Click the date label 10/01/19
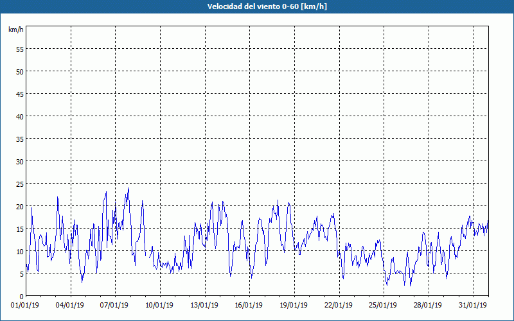This screenshot has height=321, width=514. 159,306
